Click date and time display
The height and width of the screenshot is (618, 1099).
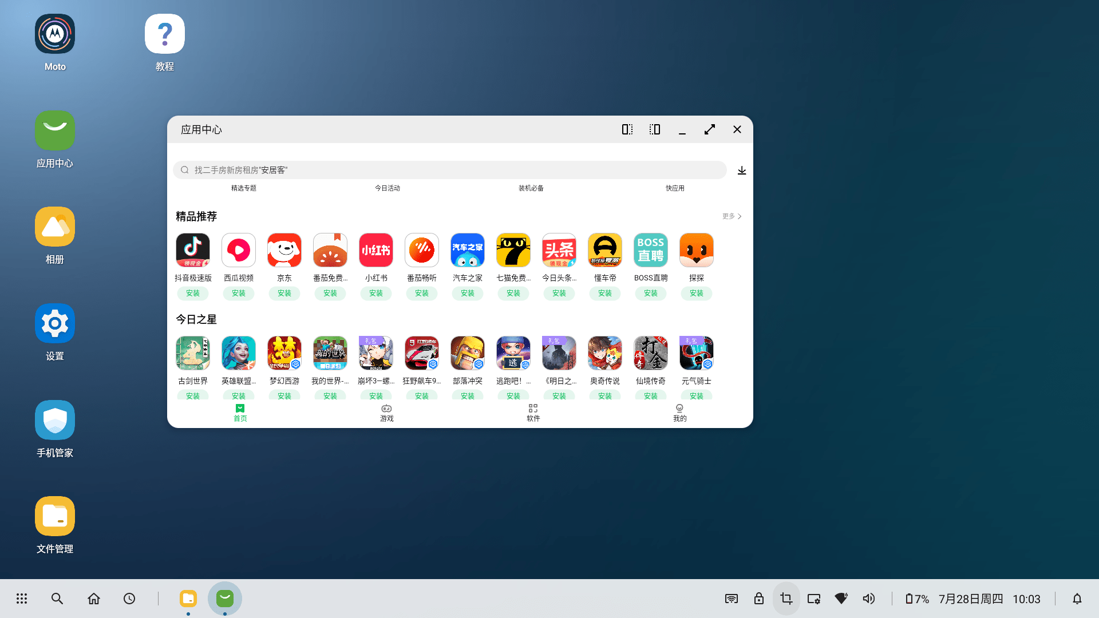click(x=989, y=599)
